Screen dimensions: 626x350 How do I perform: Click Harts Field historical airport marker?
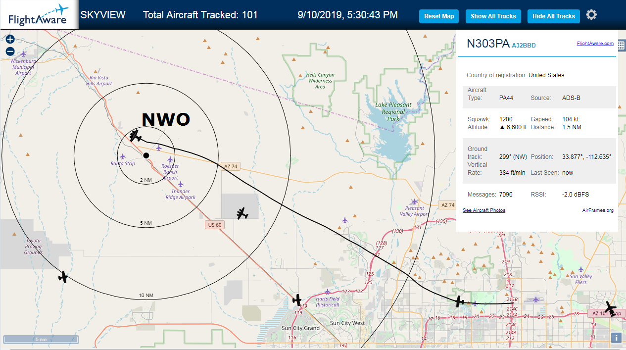coord(328,292)
